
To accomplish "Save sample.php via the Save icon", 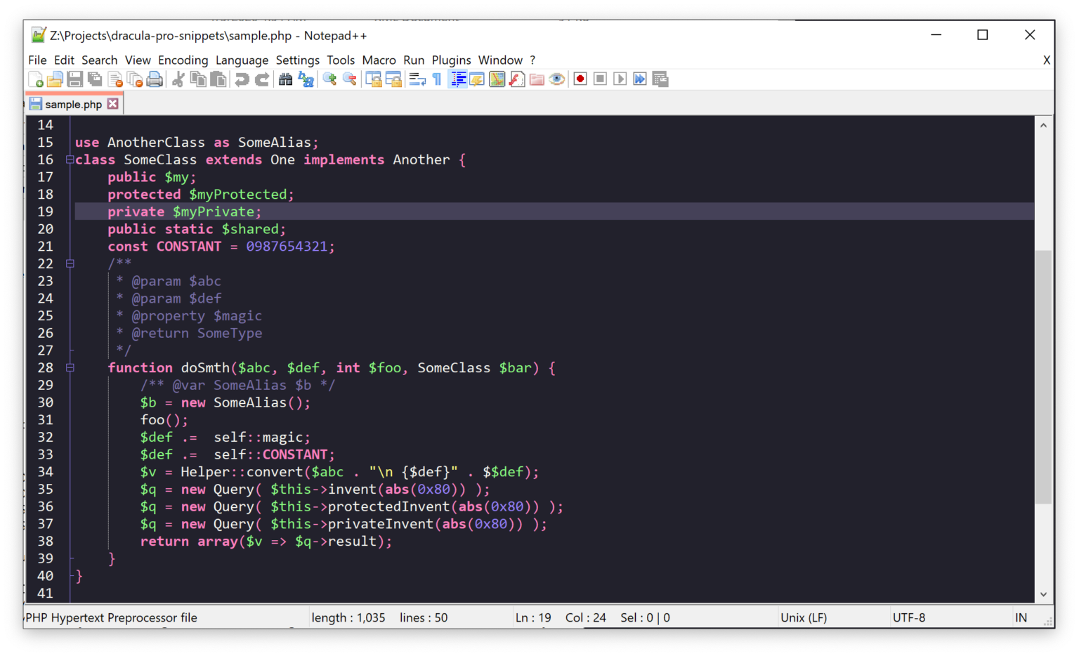I will point(74,79).
